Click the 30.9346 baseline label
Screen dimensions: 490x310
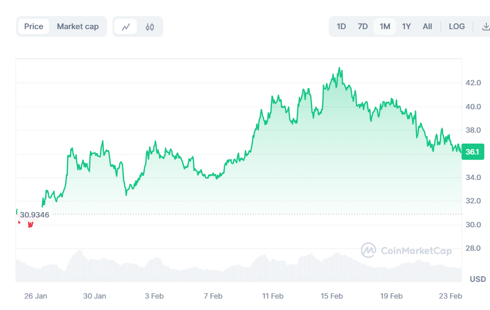coord(34,214)
